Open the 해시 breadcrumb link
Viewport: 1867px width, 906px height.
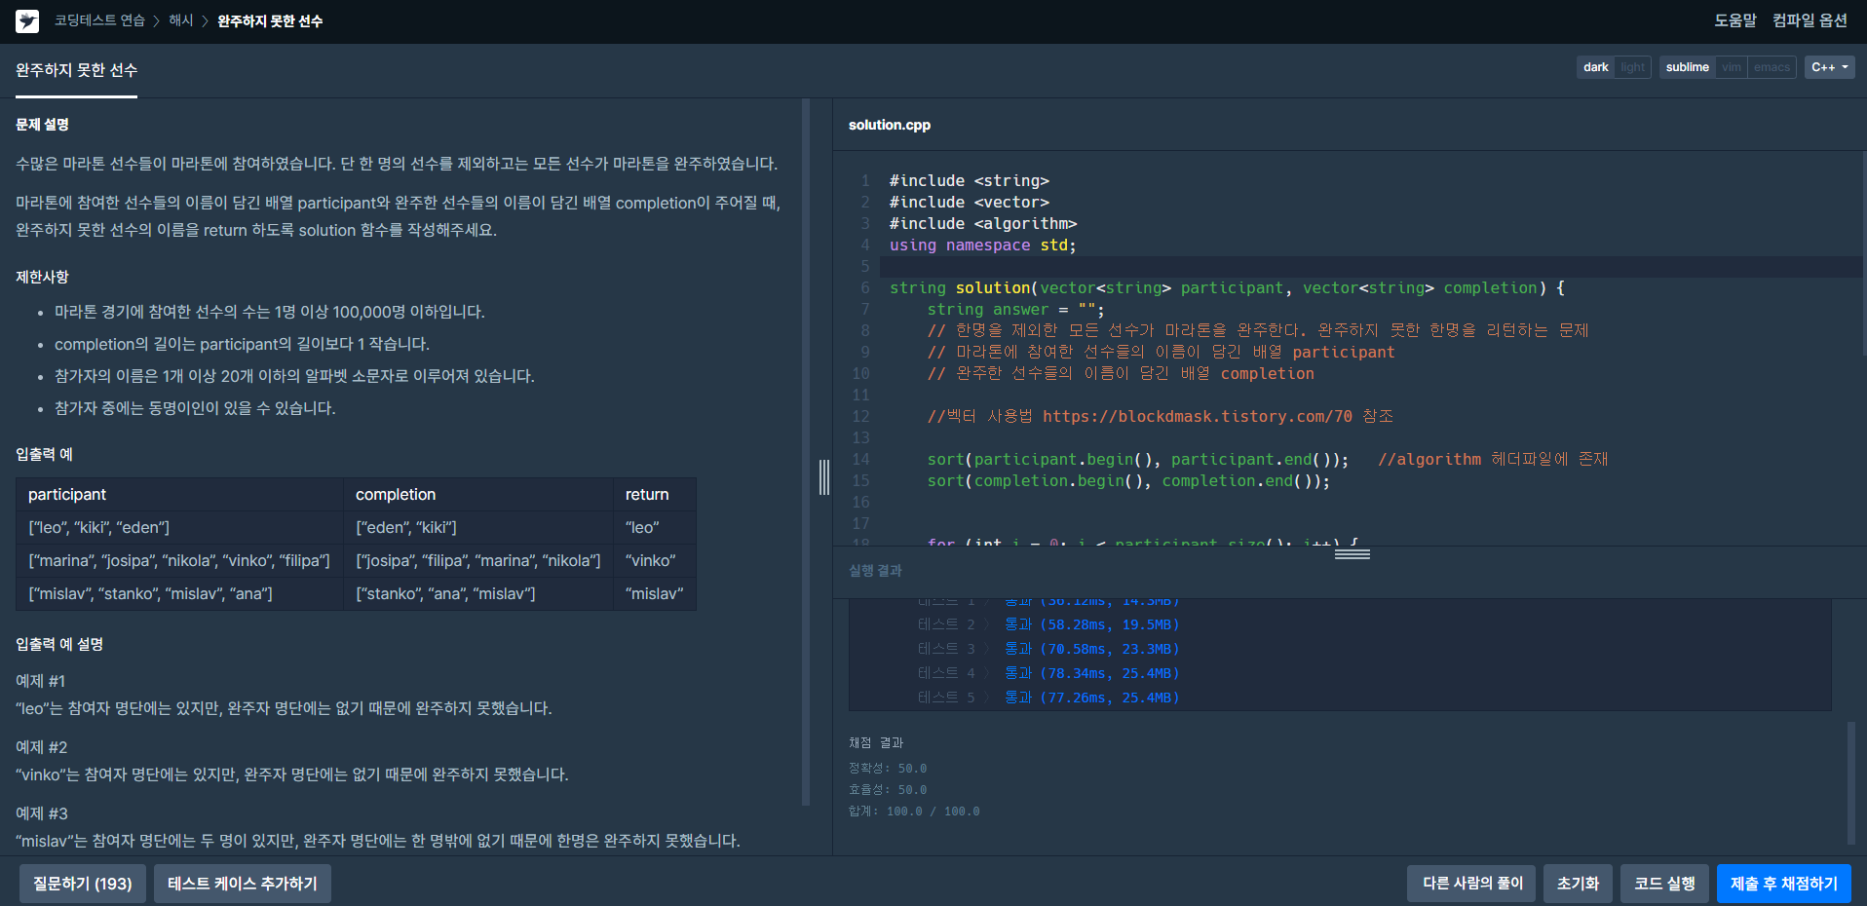click(x=181, y=20)
